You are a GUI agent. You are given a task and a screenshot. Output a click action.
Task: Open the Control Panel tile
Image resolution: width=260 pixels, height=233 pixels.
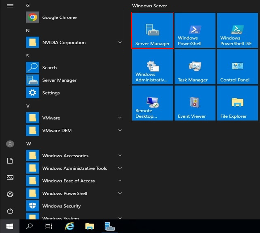pos(237,67)
